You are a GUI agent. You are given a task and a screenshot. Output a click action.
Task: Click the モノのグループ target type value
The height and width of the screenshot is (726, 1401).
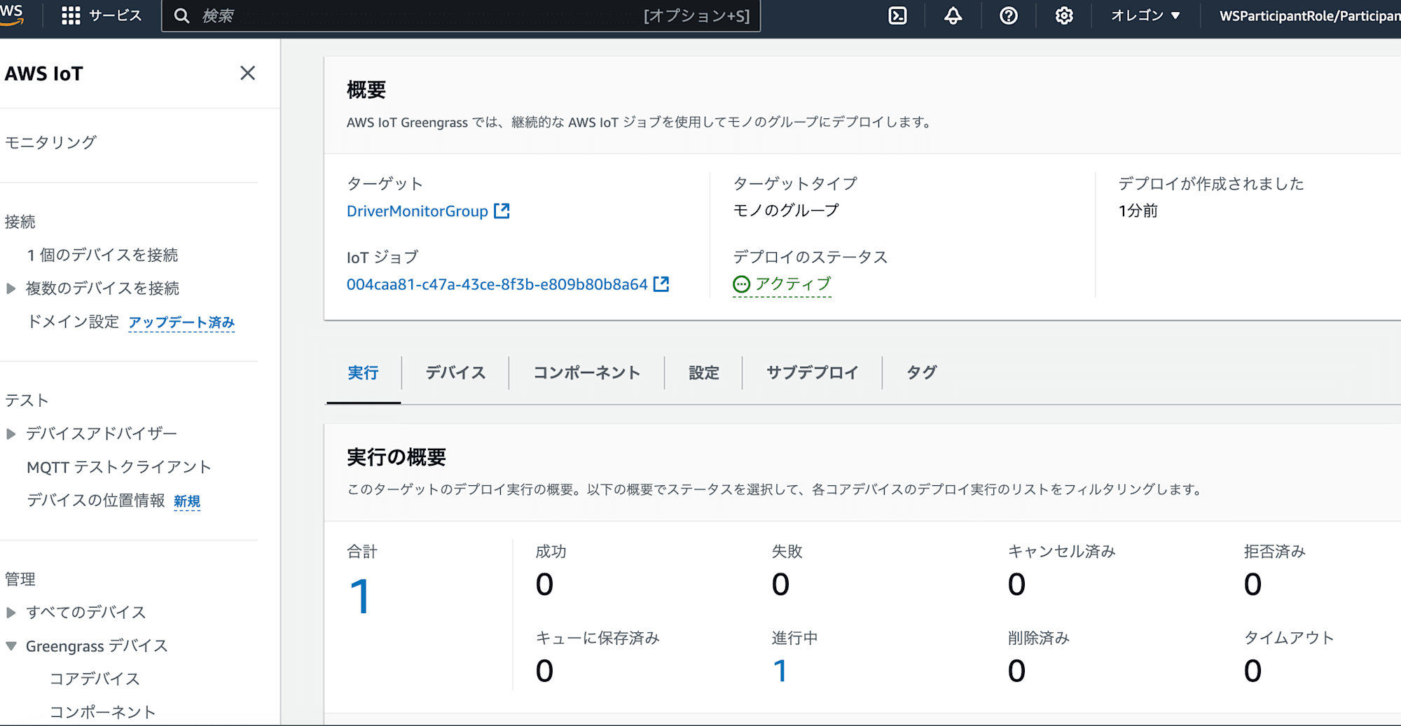coord(786,210)
